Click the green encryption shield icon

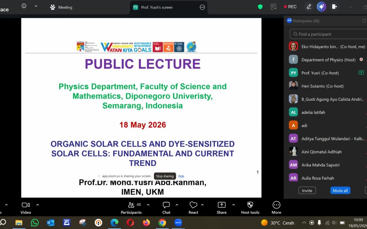pos(260,7)
